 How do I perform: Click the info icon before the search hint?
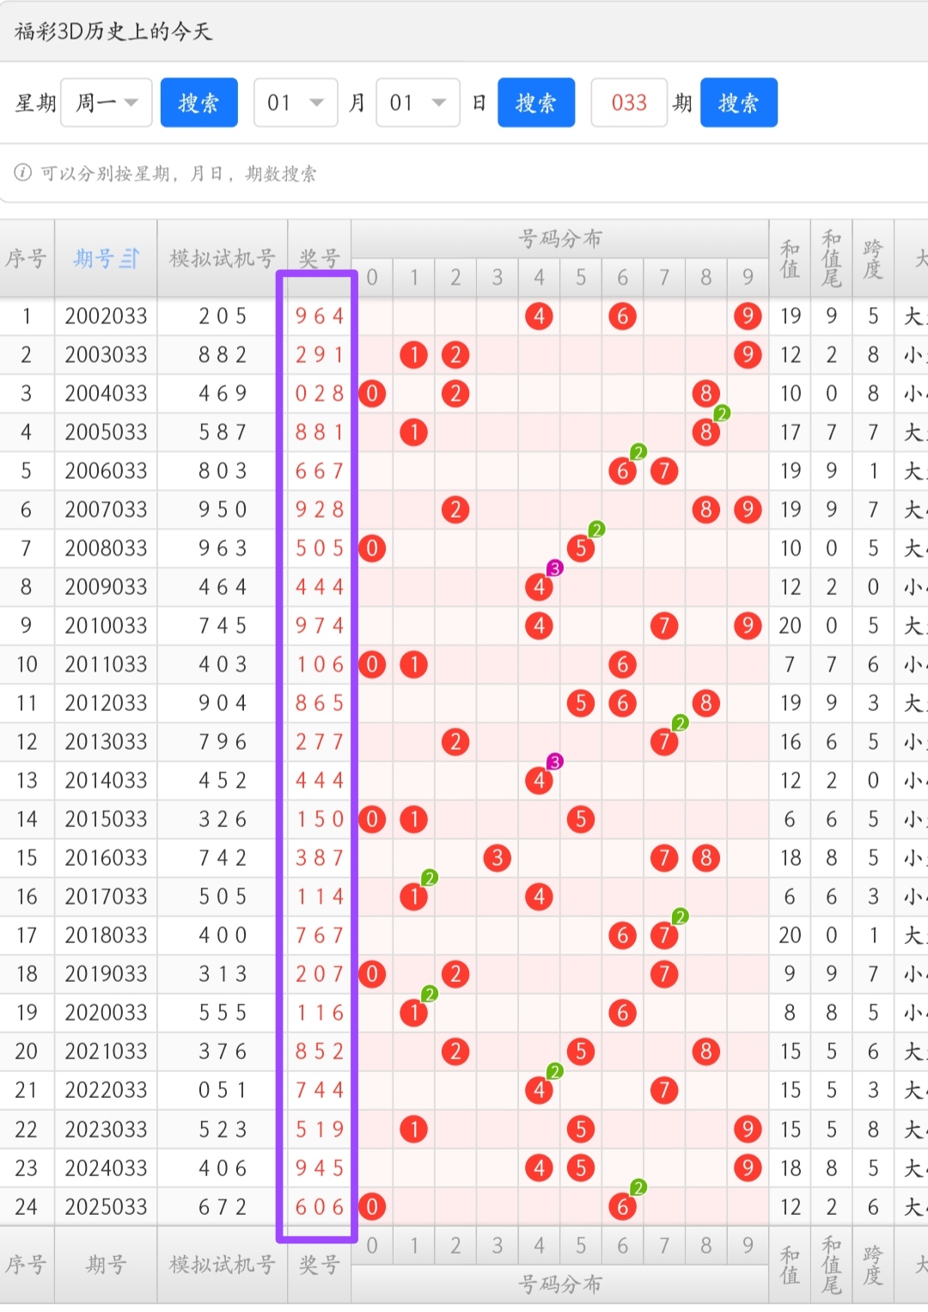(x=23, y=173)
